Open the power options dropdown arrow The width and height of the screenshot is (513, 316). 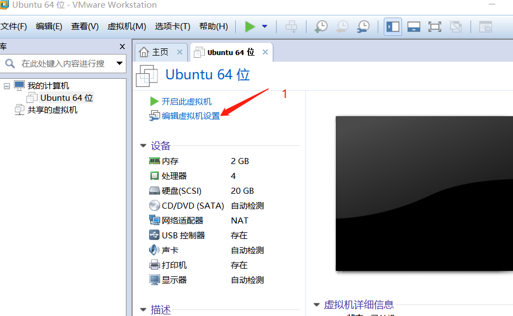[265, 26]
